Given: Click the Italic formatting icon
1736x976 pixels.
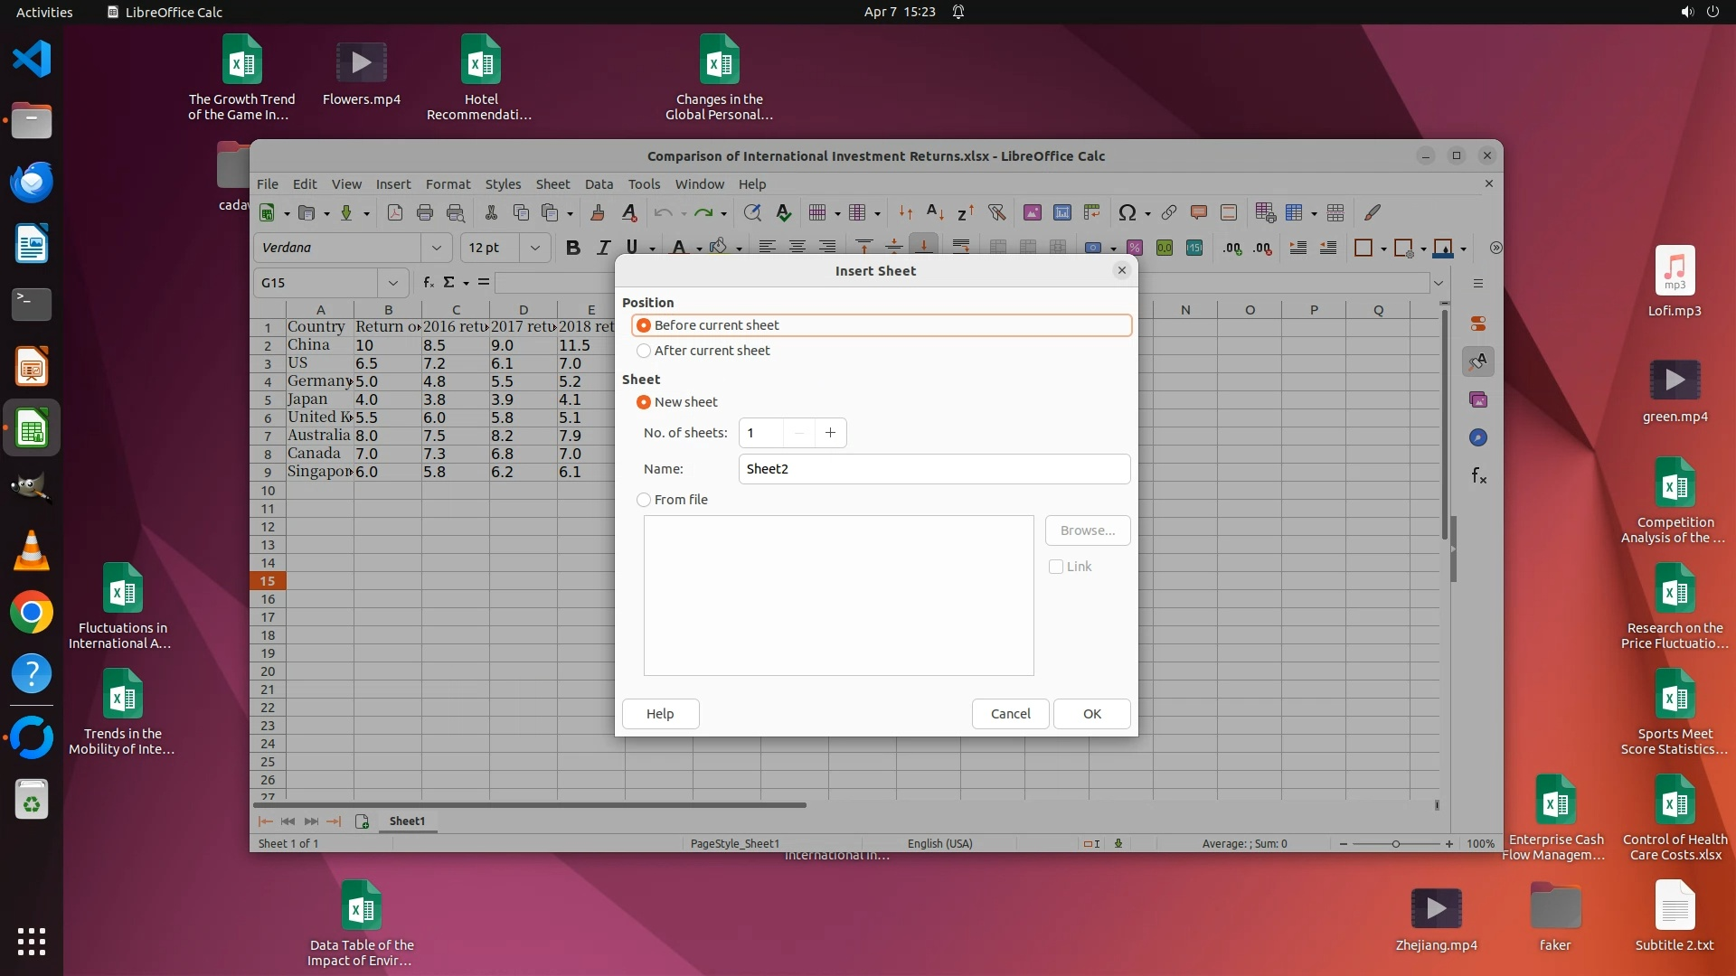Looking at the screenshot, I should tap(603, 248).
